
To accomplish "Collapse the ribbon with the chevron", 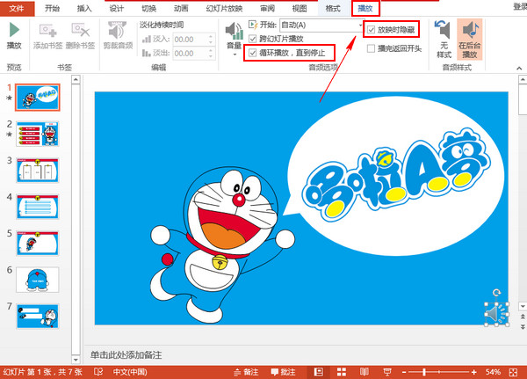I will click(x=519, y=69).
